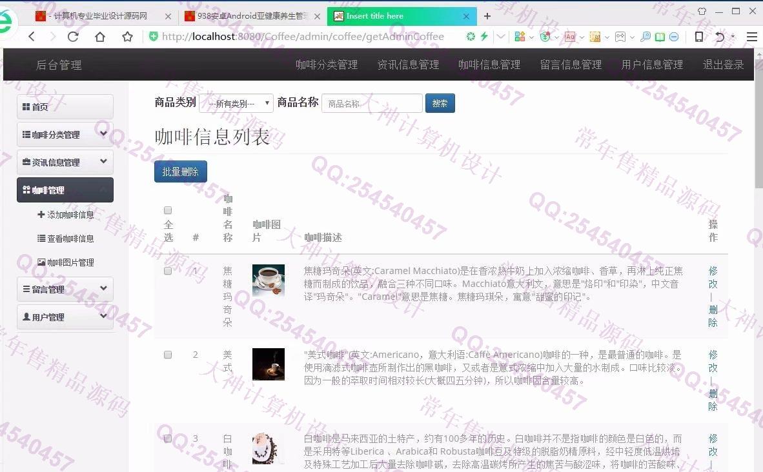This screenshot has width=763, height=472.
Task: Open the game controller toolbar icon
Action: pos(620,37)
